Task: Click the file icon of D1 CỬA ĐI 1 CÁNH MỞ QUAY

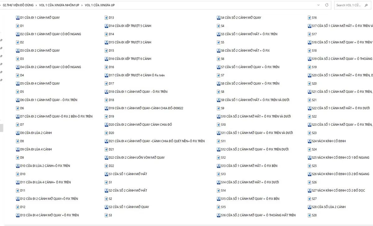Action: [18, 18]
